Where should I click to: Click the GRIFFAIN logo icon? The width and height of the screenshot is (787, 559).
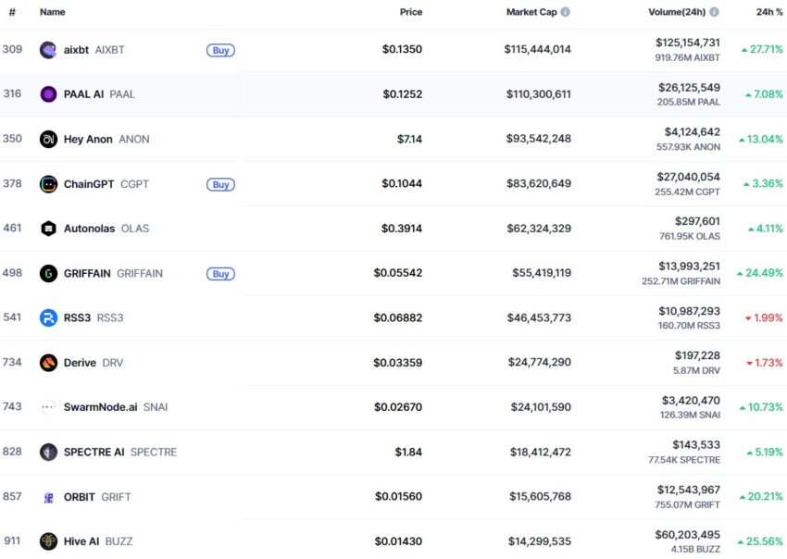coord(48,273)
